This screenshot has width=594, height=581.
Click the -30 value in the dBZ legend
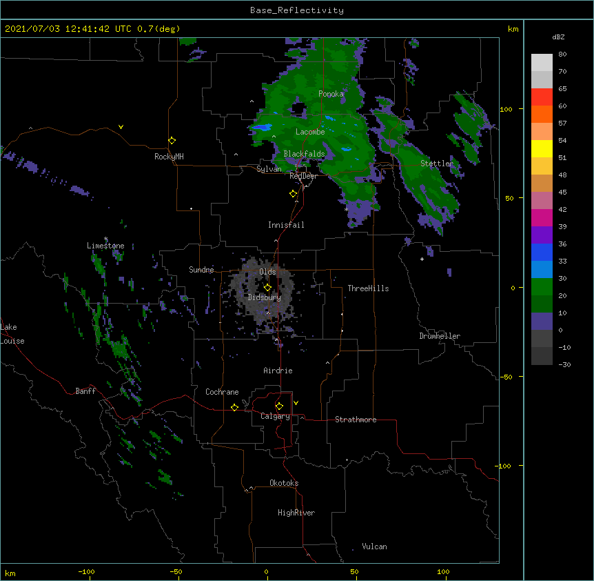click(x=564, y=365)
